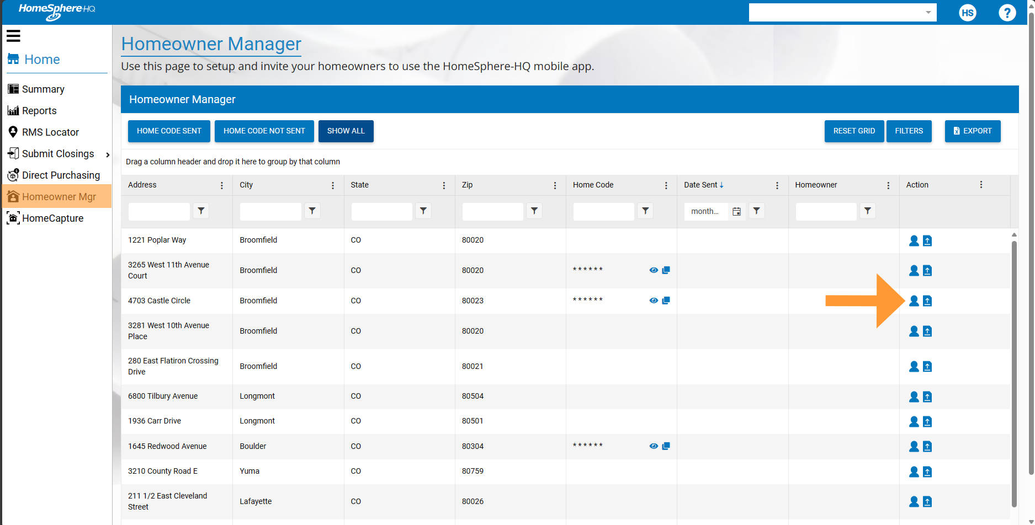Open RMS Locator in sidebar
The width and height of the screenshot is (1035, 525).
point(43,132)
